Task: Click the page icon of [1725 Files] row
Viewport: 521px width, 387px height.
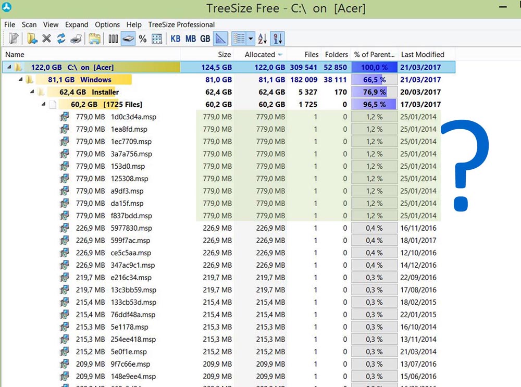Action: click(53, 105)
